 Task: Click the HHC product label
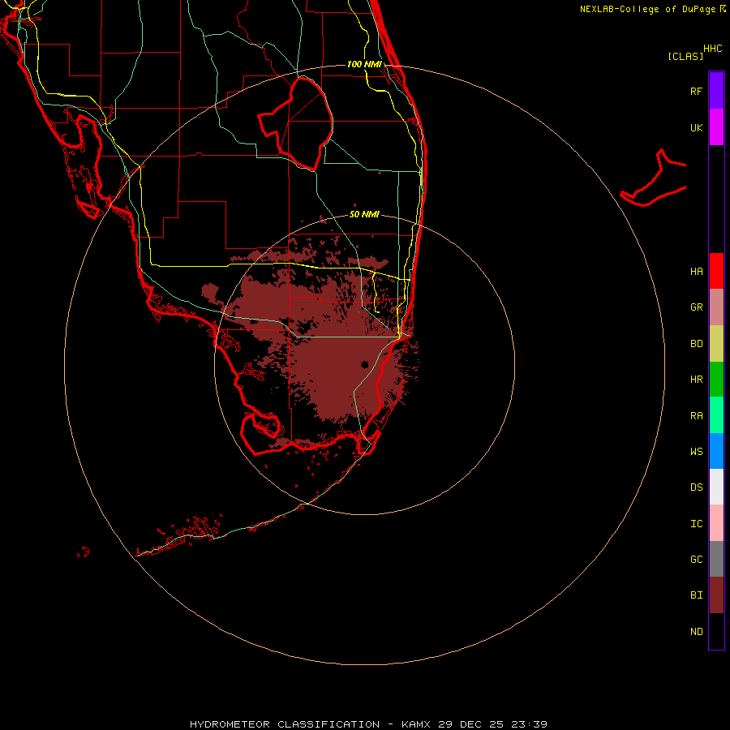[x=712, y=49]
